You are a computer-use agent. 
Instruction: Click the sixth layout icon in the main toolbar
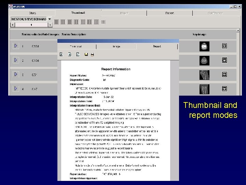[x=90, y=22]
